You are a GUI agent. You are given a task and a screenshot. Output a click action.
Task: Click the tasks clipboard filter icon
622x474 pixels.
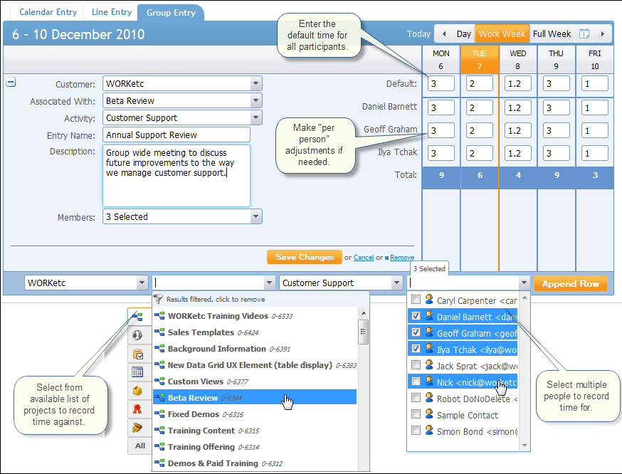pos(138,354)
